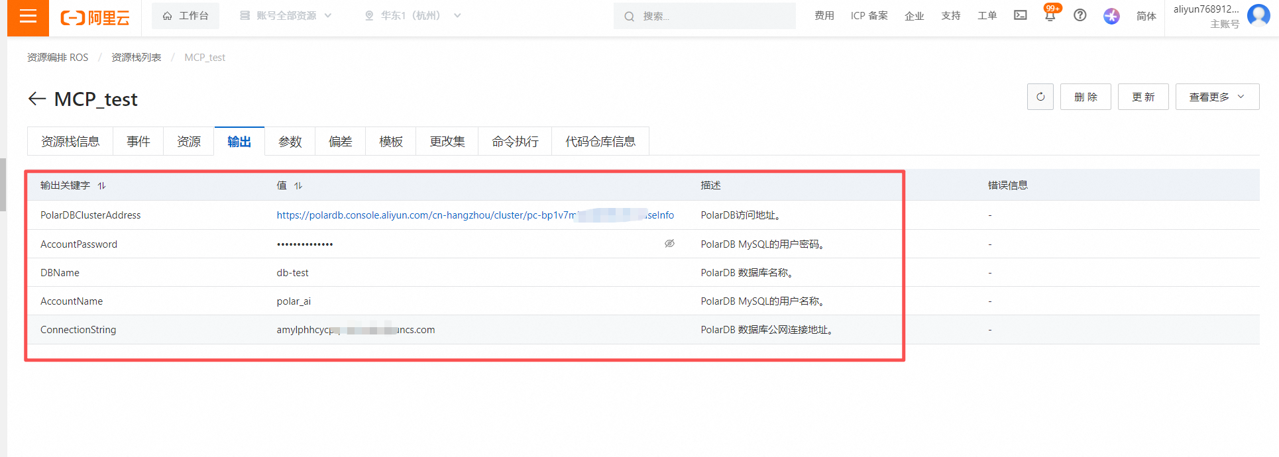Click the AccountPassword key cell
The image size is (1279, 457).
pyautogui.click(x=79, y=244)
